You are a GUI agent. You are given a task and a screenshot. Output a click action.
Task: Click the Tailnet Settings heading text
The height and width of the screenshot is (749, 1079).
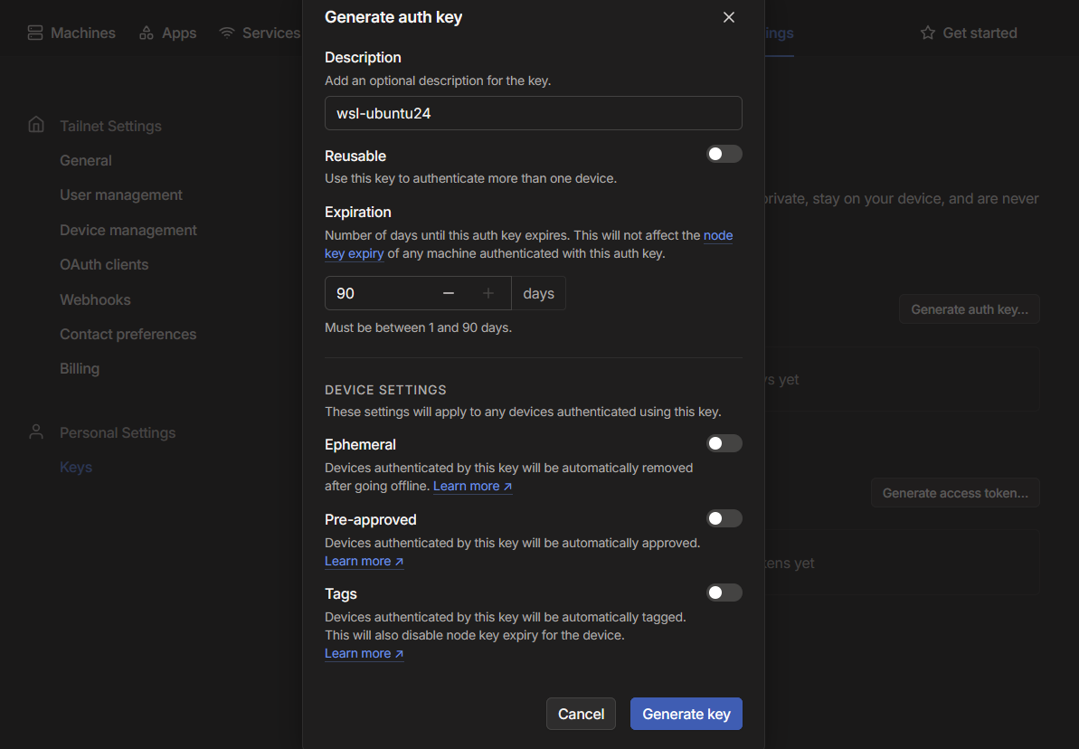point(110,126)
